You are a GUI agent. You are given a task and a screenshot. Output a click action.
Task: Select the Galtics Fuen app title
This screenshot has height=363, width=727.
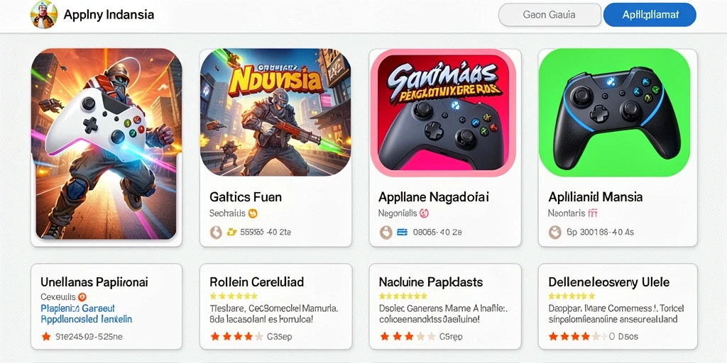tap(245, 197)
